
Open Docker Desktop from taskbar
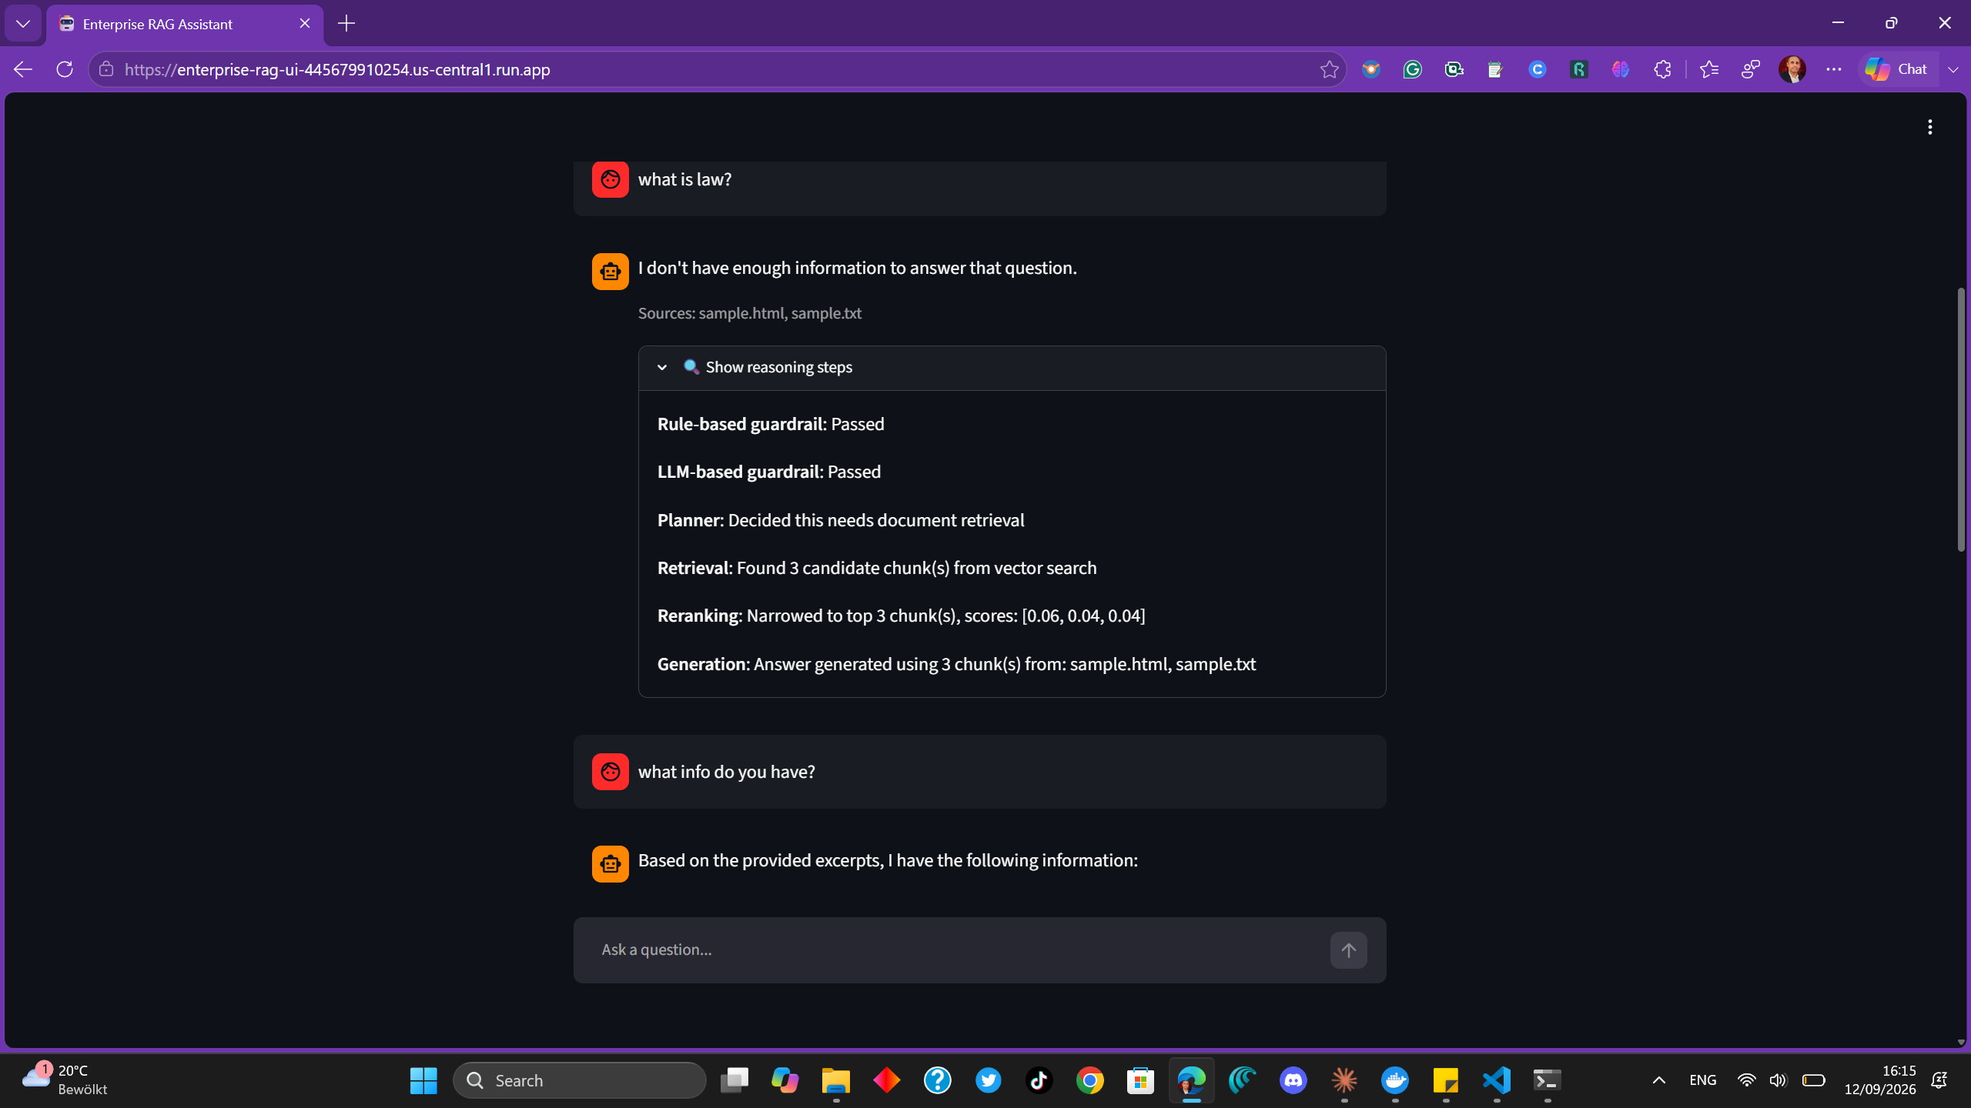click(x=1395, y=1080)
